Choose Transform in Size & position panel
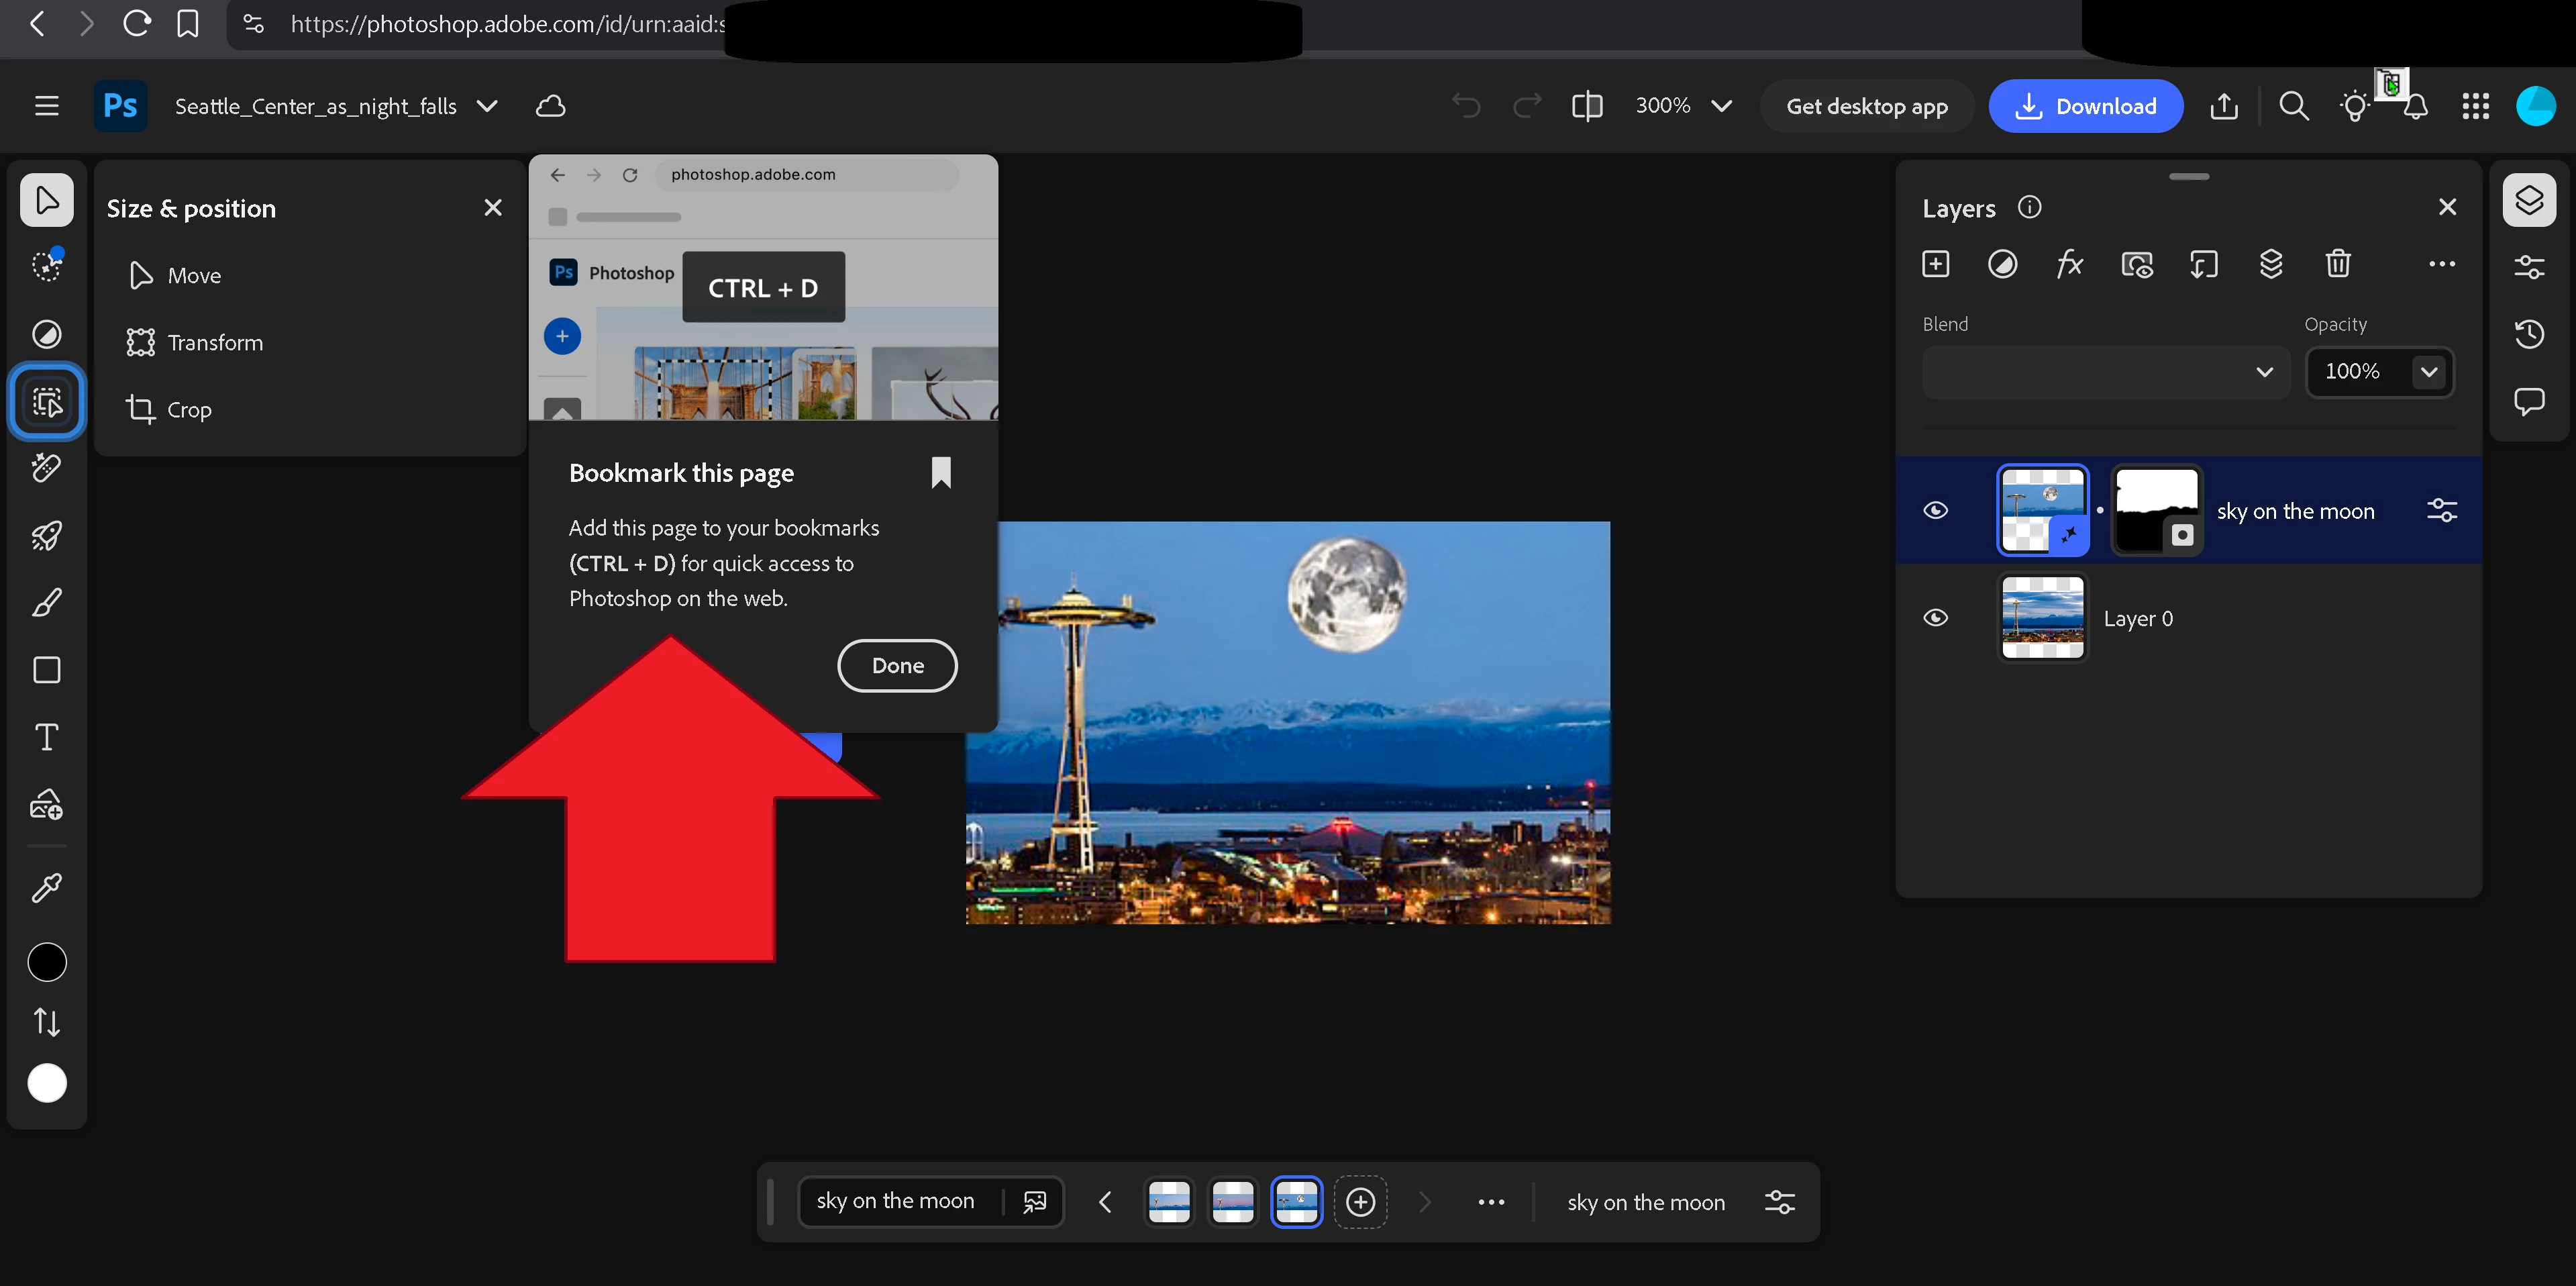Screen dimensions: 2576x1286 pyautogui.click(x=214, y=343)
